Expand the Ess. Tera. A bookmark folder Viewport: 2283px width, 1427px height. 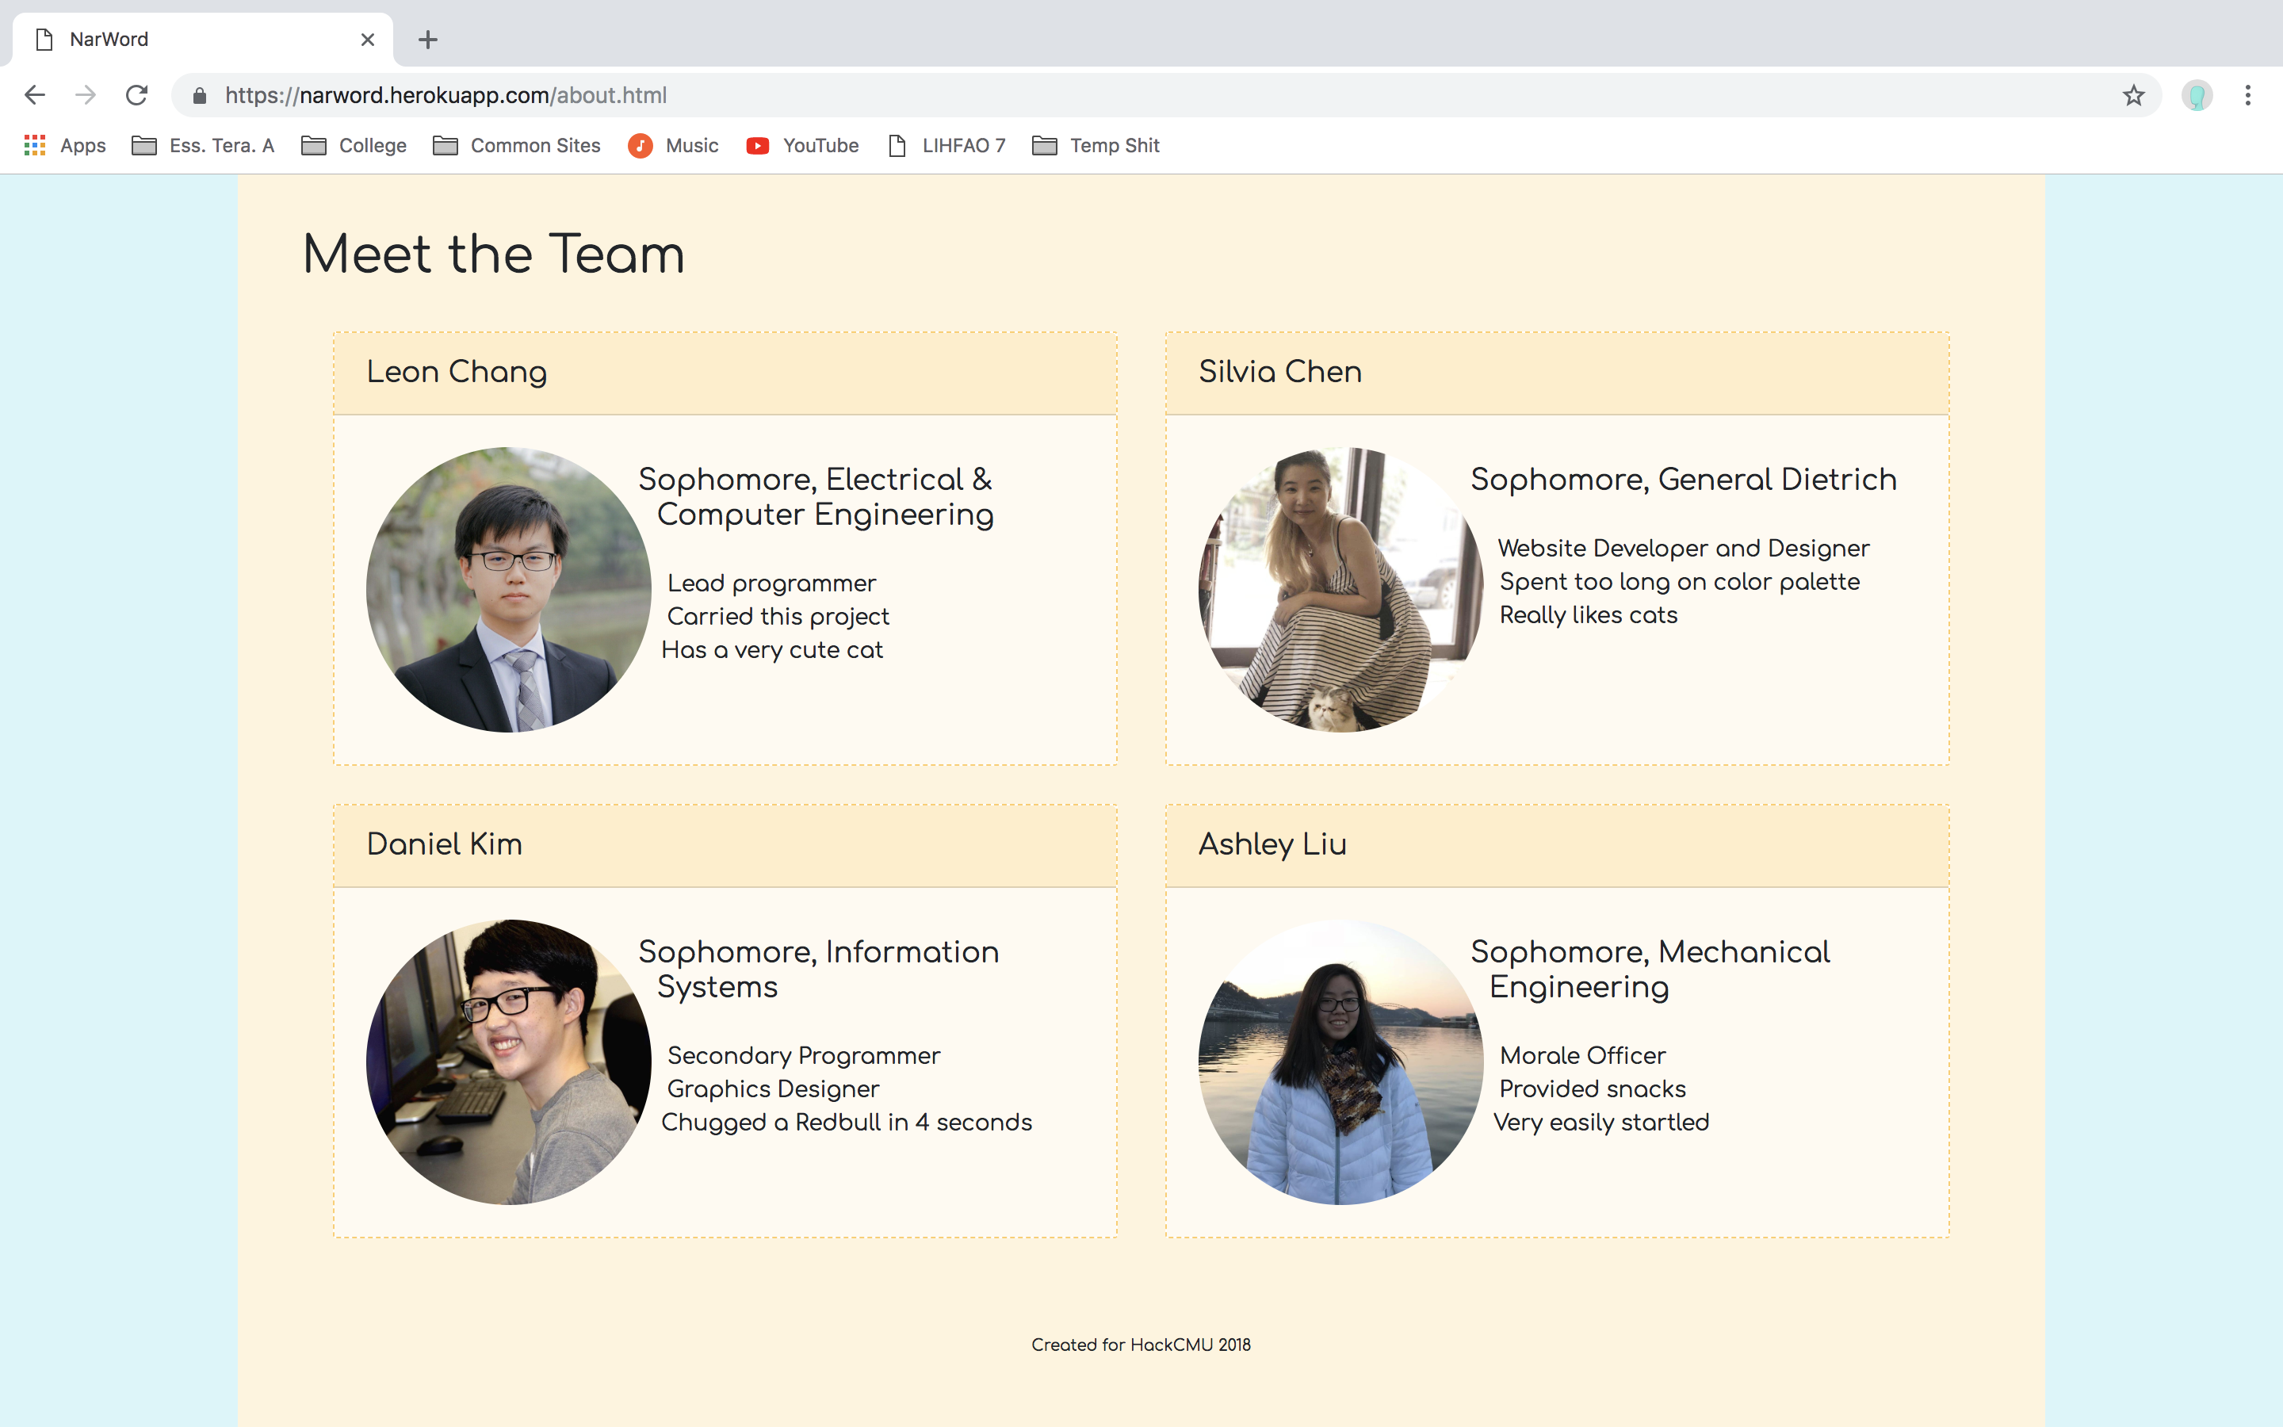(203, 145)
